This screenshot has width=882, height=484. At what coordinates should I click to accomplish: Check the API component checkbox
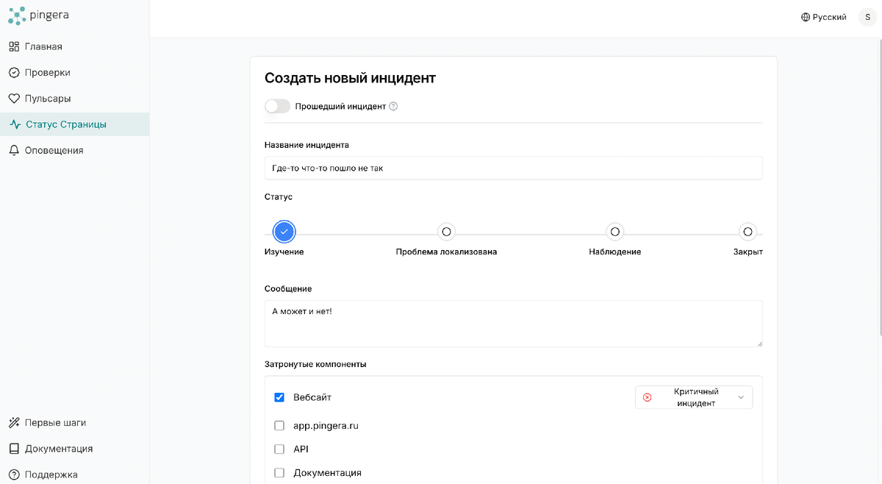[279, 449]
